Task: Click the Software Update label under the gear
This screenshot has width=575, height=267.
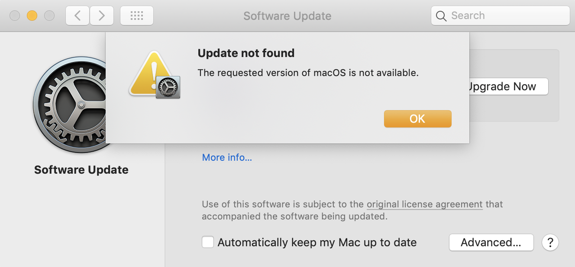Action: point(81,170)
